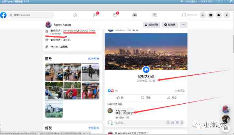Open the three-dot profile options menu
This screenshot has height=135, width=234.
pyautogui.click(x=183, y=25)
